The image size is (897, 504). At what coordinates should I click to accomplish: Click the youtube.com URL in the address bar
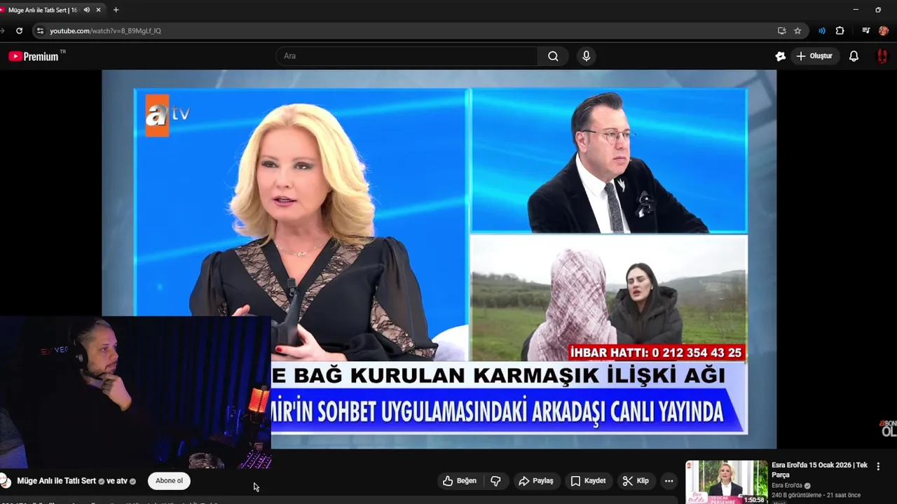point(105,31)
